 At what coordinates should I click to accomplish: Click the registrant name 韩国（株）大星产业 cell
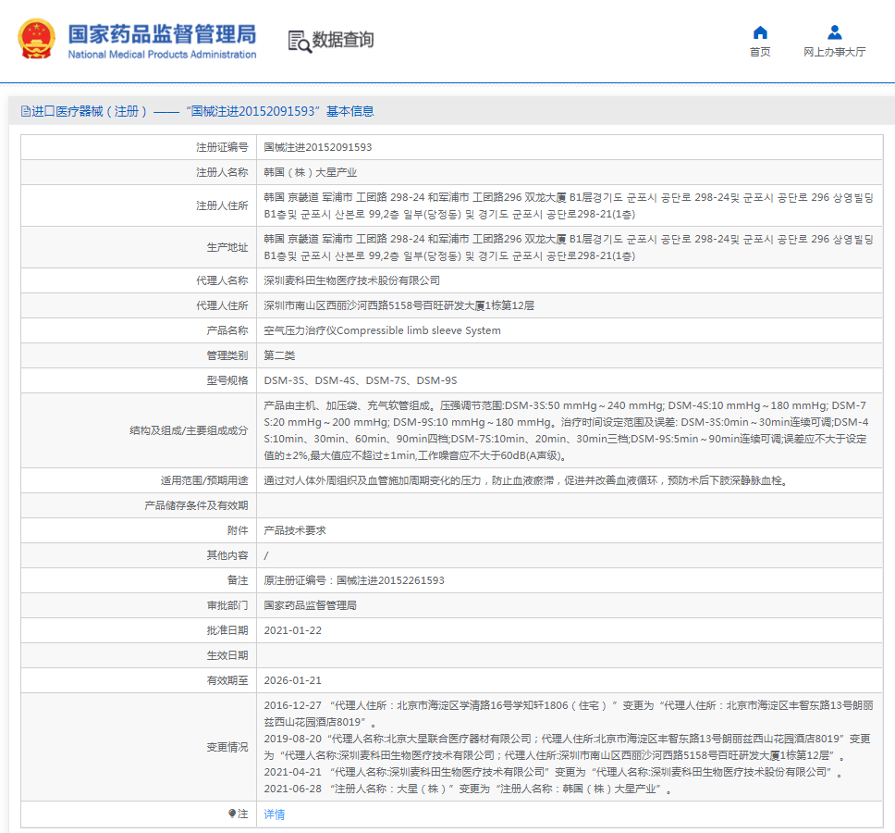[x=311, y=172]
